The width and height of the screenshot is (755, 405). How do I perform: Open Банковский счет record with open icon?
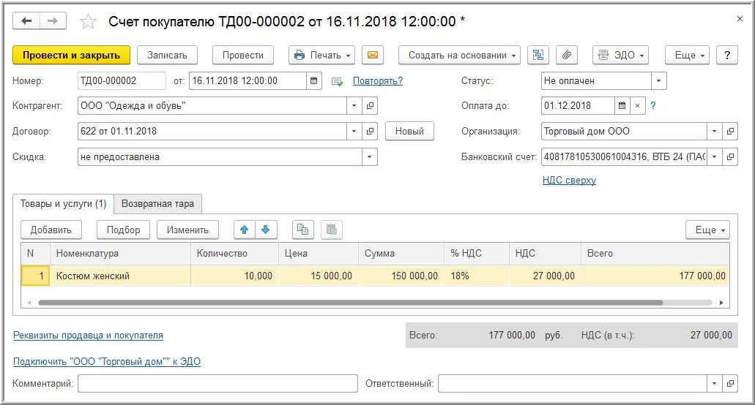[x=730, y=156]
